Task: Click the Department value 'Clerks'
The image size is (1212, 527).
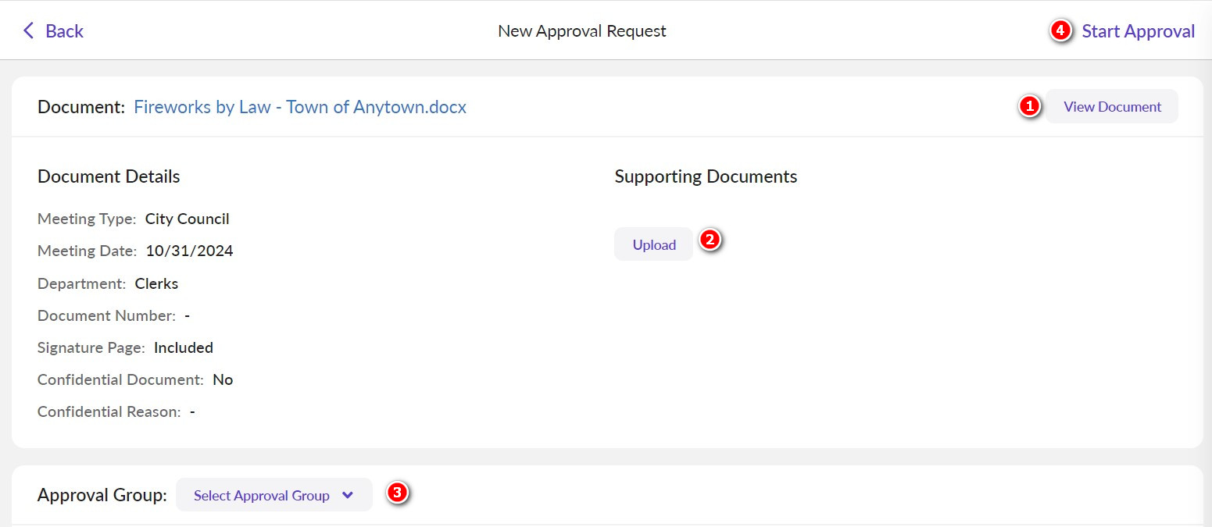Action: [x=156, y=283]
